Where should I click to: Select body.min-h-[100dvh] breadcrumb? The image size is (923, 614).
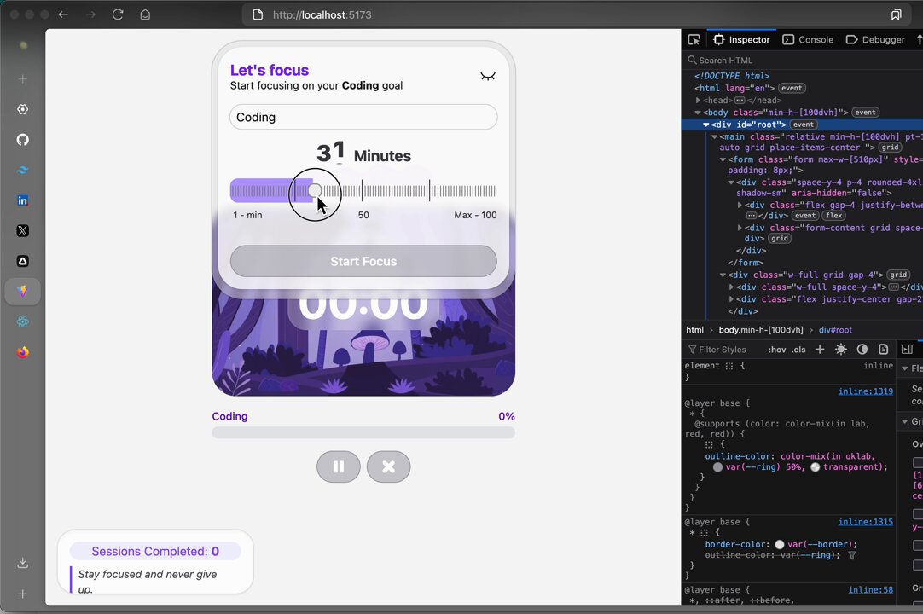pos(761,330)
